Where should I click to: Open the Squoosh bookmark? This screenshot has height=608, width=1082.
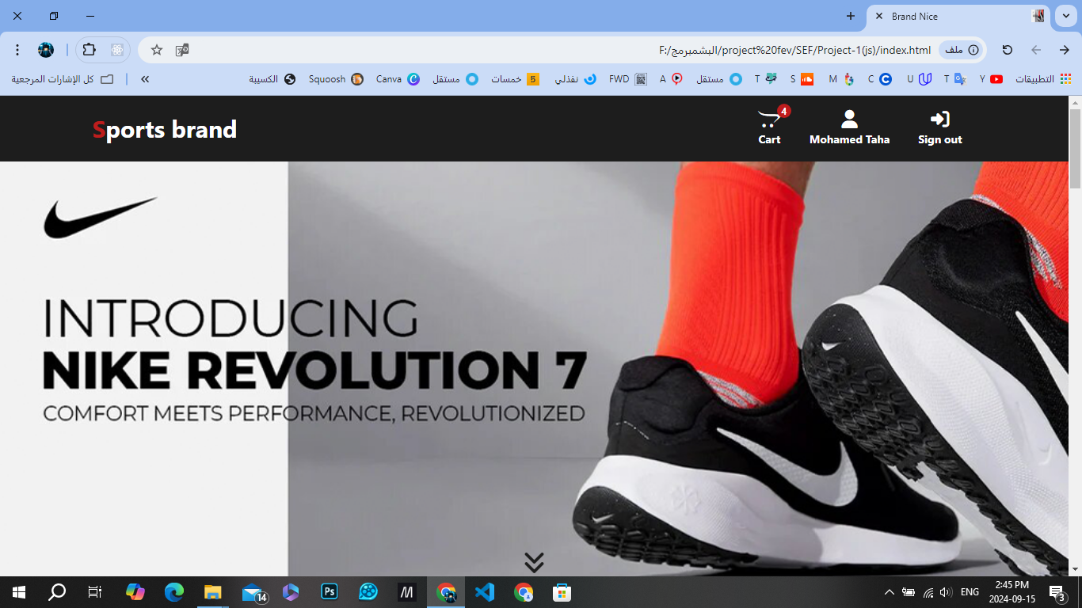pos(335,79)
